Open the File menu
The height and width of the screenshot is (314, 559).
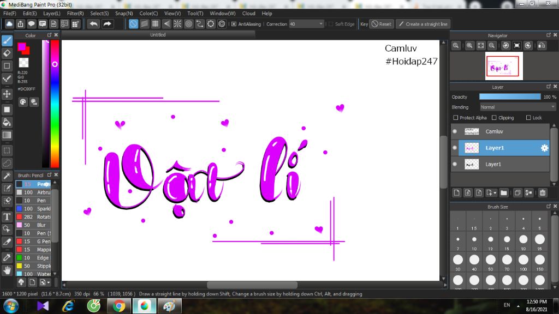click(x=10, y=14)
